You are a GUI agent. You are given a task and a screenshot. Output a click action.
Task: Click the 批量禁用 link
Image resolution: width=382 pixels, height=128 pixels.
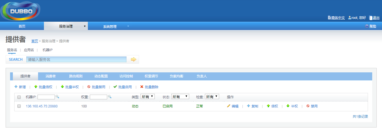pos(99,87)
